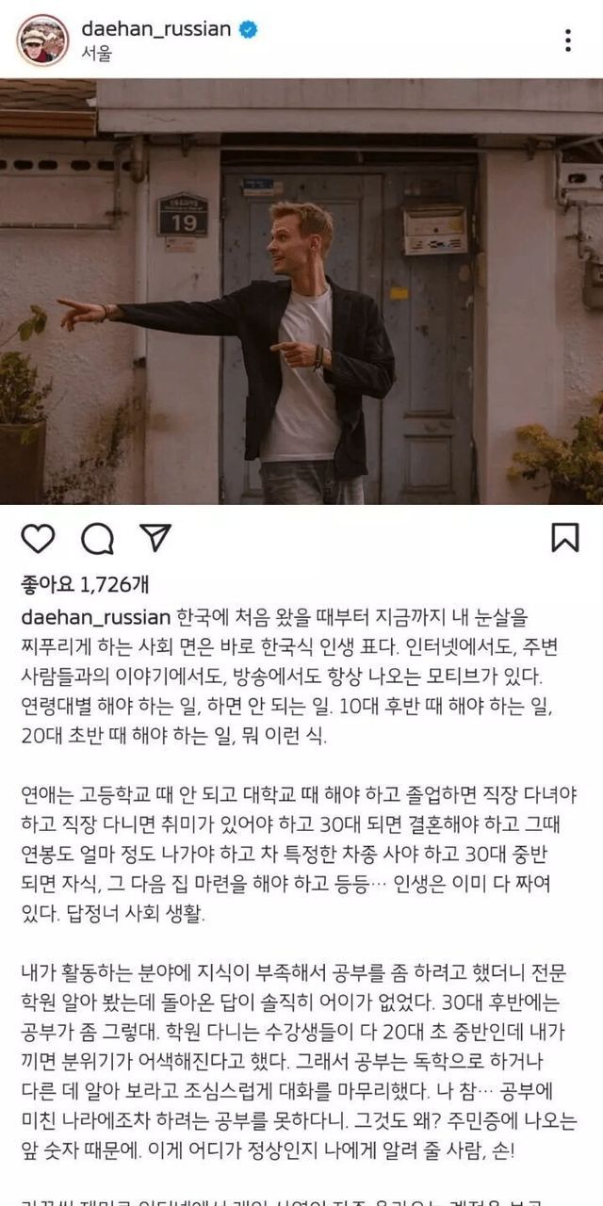
Task: Tap the mailbox on the wall in photo
Action: pyautogui.click(x=435, y=231)
